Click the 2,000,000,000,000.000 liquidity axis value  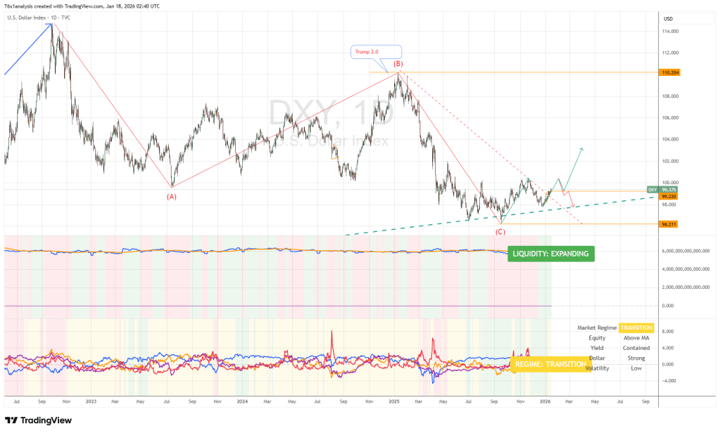click(686, 287)
